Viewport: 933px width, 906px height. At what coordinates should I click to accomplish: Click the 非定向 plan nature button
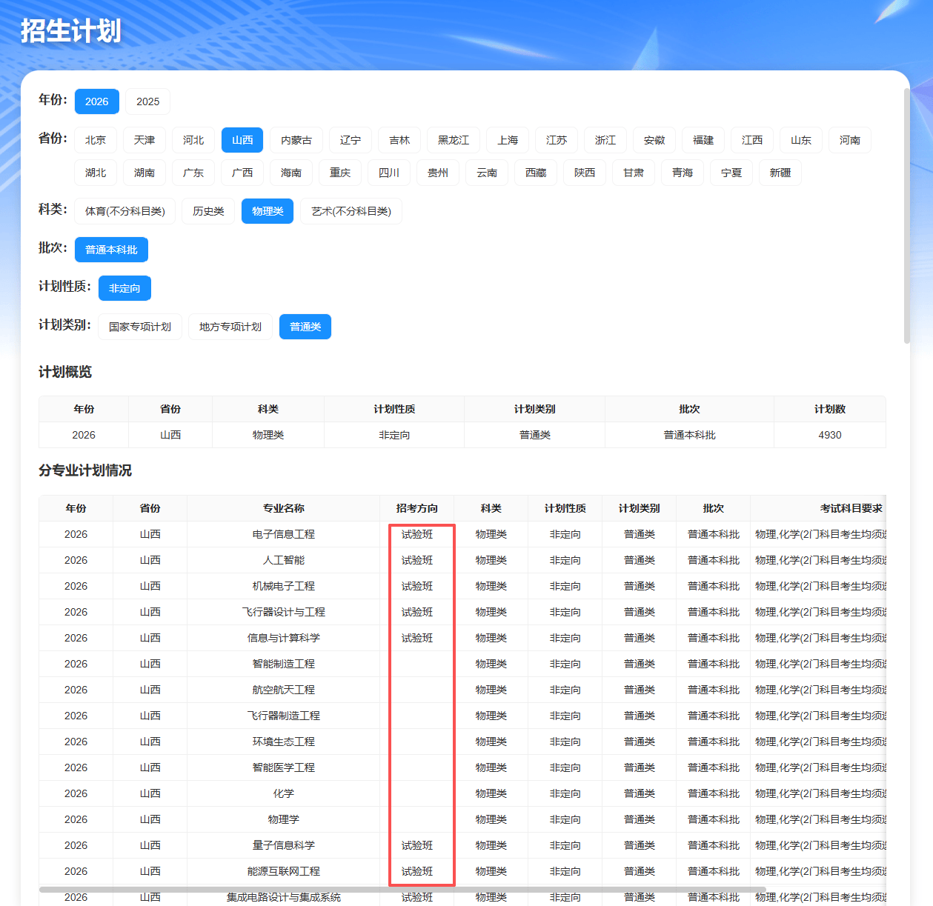tap(124, 288)
